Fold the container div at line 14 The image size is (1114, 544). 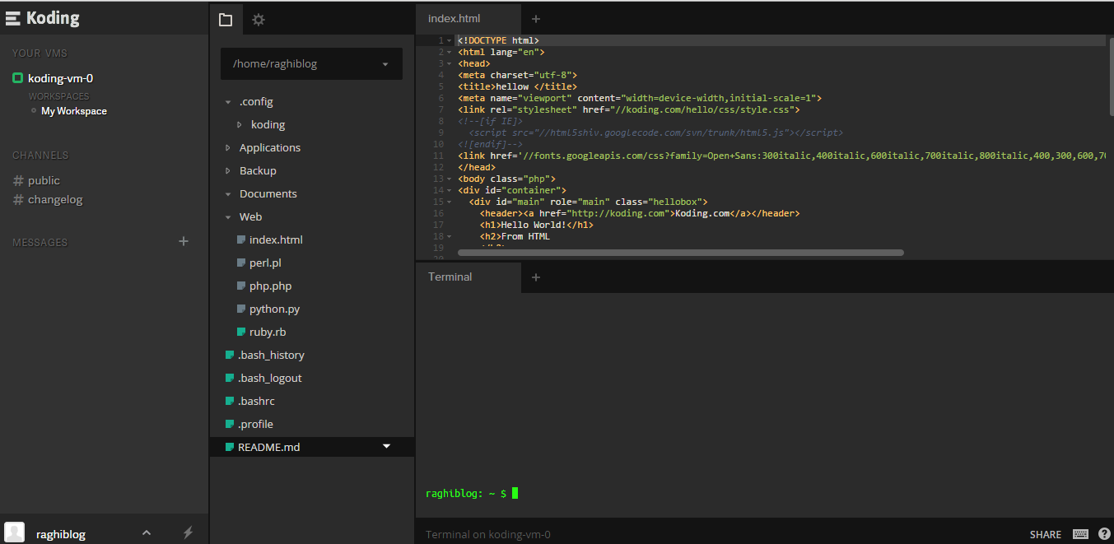pyautogui.click(x=449, y=190)
